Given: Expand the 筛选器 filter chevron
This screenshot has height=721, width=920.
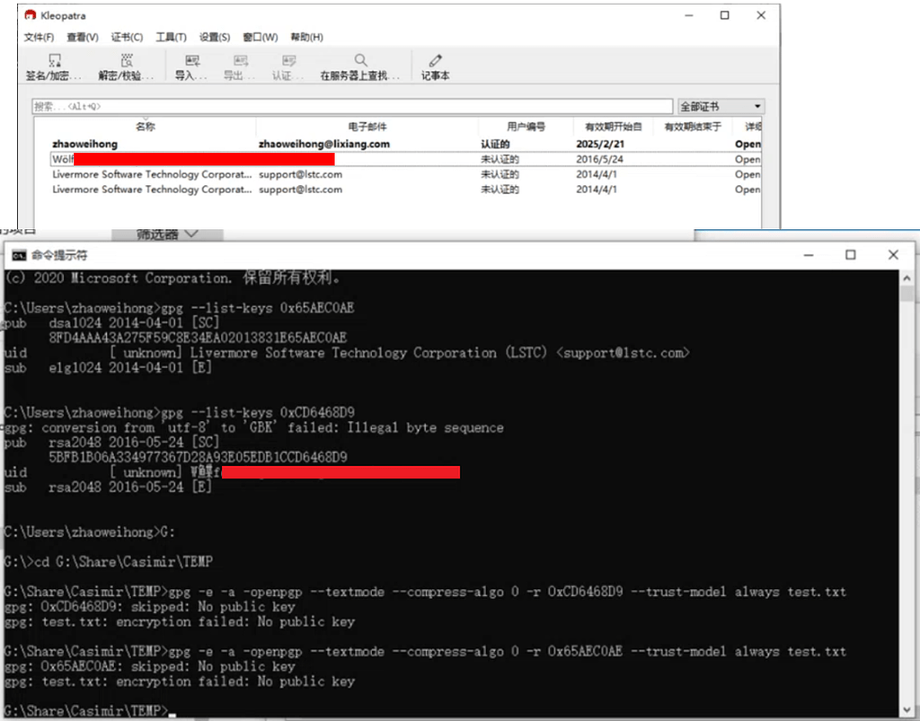Looking at the screenshot, I should 190,234.
